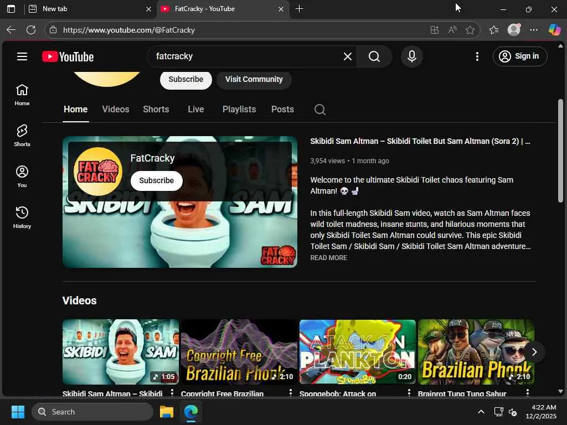The height and width of the screenshot is (425, 567).
Task: Open the Attack on Plankton thumbnail
Action: pyautogui.click(x=358, y=352)
